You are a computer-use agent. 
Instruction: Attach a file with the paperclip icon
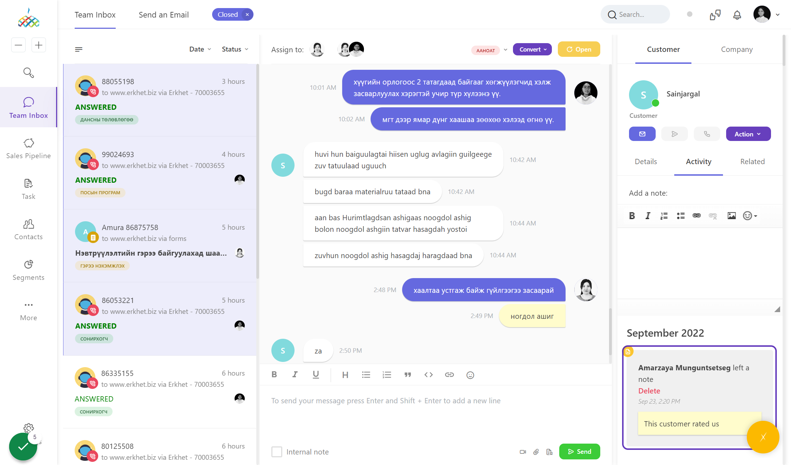(536, 452)
